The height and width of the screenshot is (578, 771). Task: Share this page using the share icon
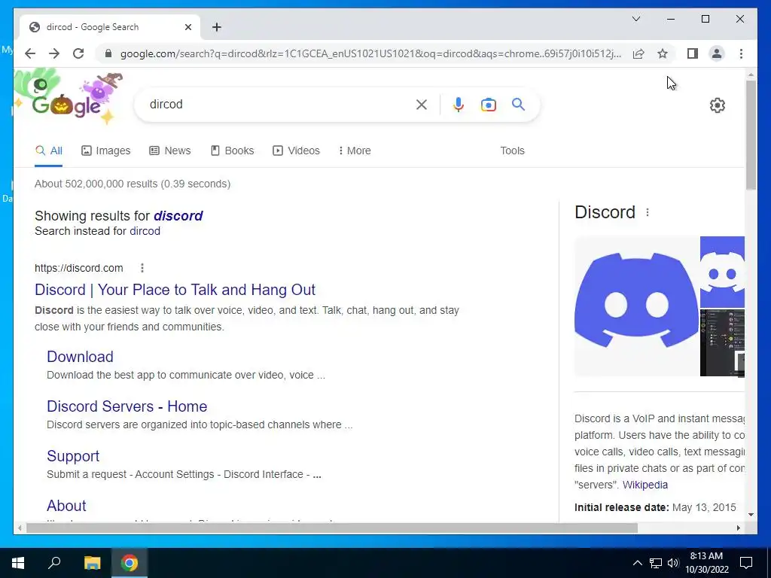[638, 53]
